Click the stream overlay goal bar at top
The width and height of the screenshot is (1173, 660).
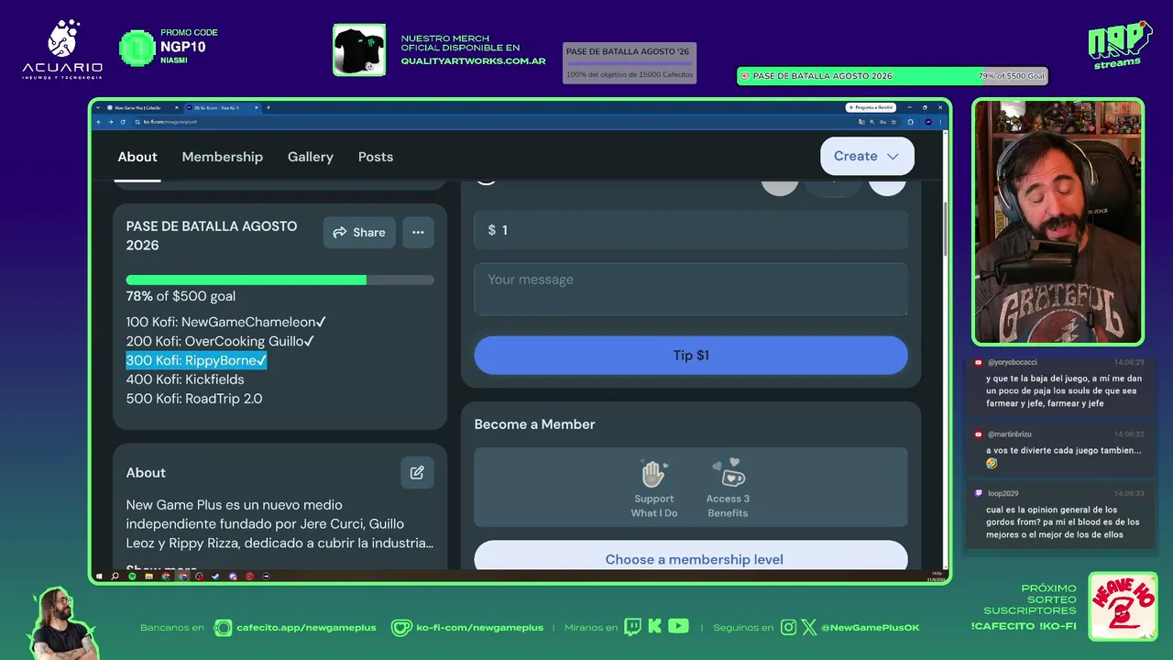[x=892, y=76]
